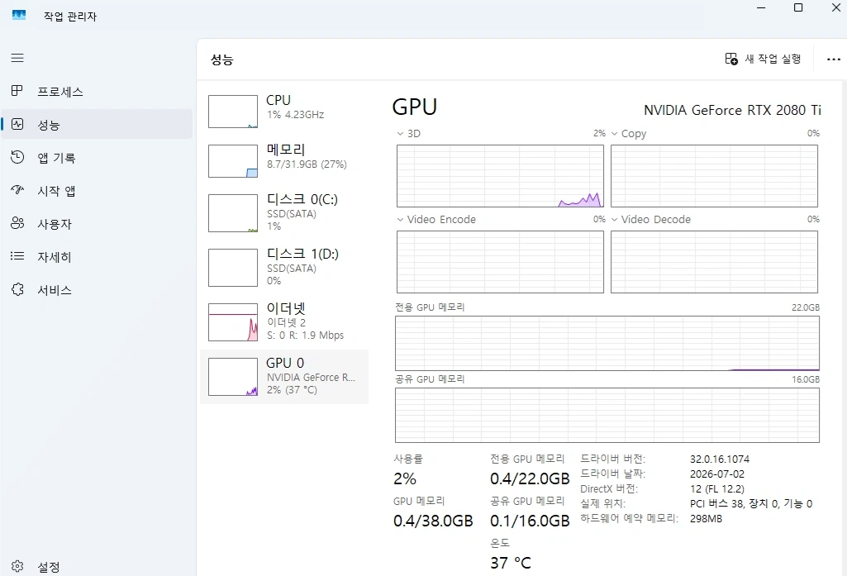Select 메모리 (Memory) in the performance list
847x576 pixels.
284,161
